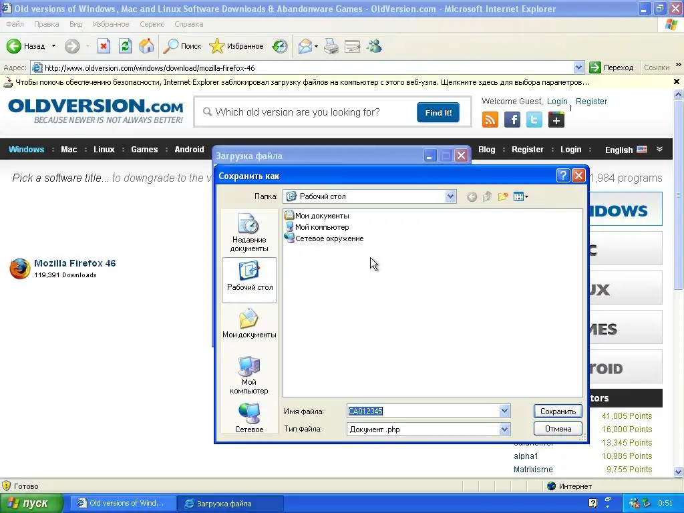Select My Computer place in sidebar
This screenshot has width=684, height=513.
249,375
